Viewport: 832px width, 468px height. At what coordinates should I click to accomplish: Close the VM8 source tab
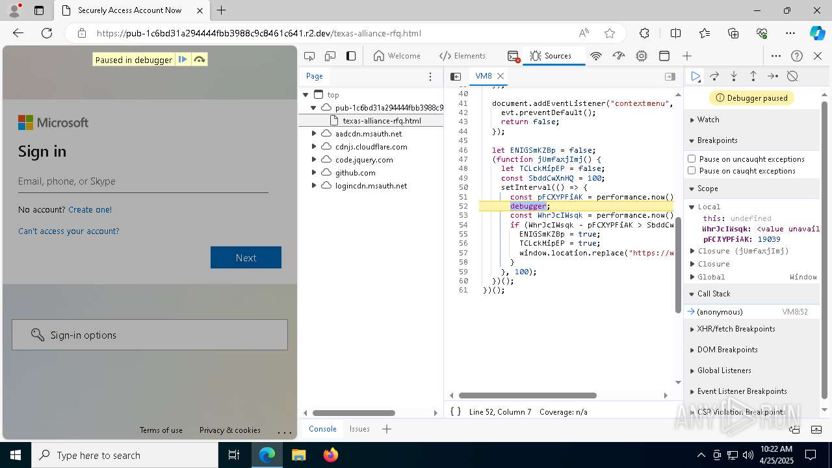tap(500, 76)
